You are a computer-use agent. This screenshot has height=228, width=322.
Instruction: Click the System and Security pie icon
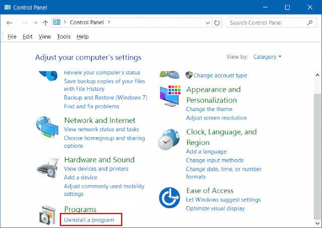(48, 76)
